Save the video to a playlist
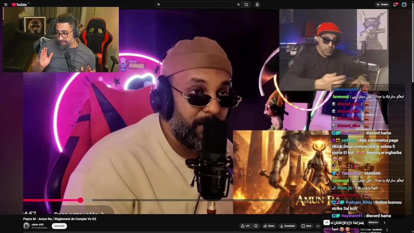The image size is (414, 233). tap(306, 226)
